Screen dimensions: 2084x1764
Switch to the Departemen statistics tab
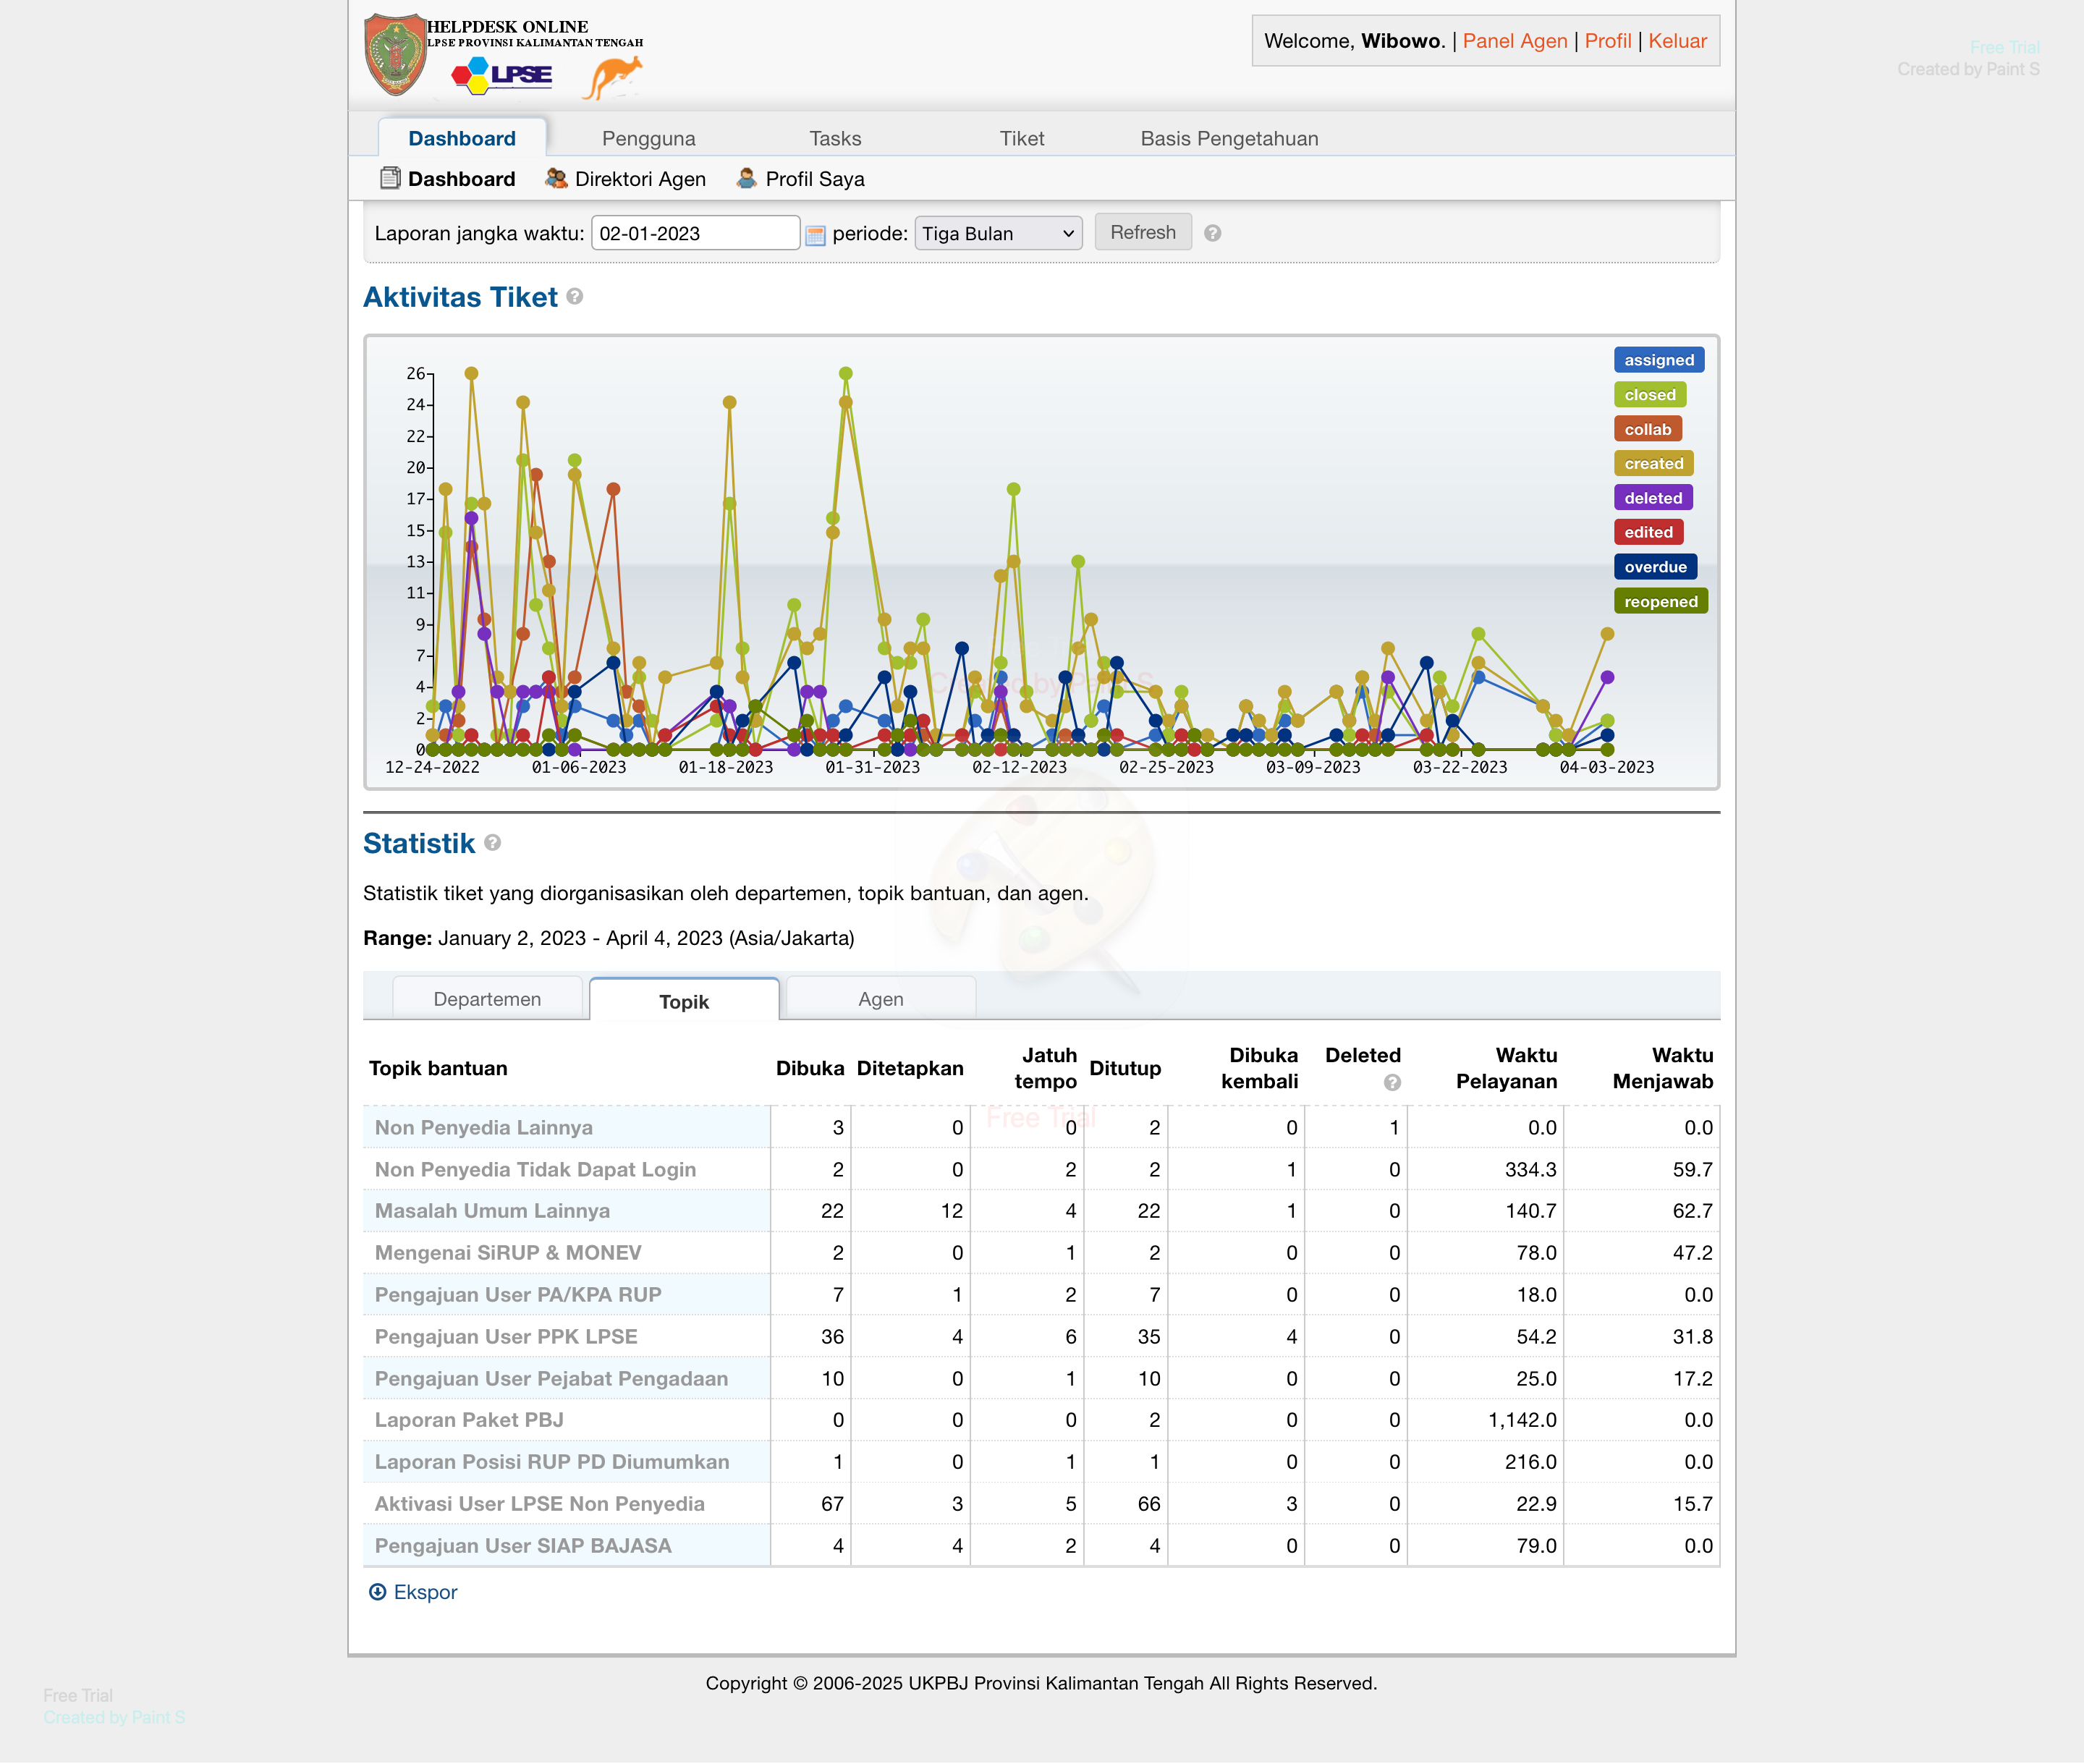tap(487, 999)
